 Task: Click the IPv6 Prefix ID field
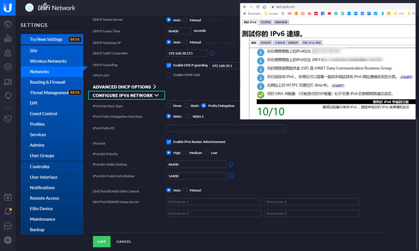pos(226,128)
